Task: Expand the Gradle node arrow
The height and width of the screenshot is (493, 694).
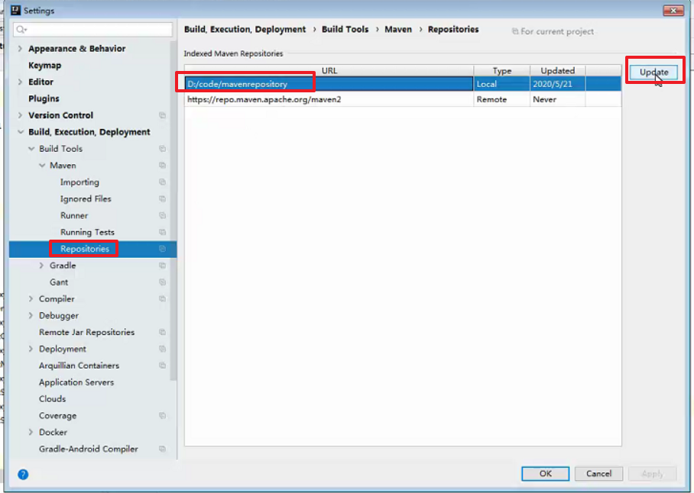Action: 41,266
